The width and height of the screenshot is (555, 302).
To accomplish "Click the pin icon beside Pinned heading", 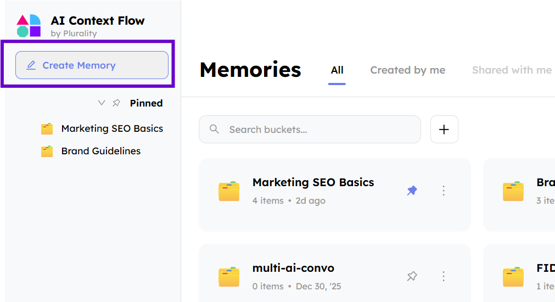I will coord(116,103).
